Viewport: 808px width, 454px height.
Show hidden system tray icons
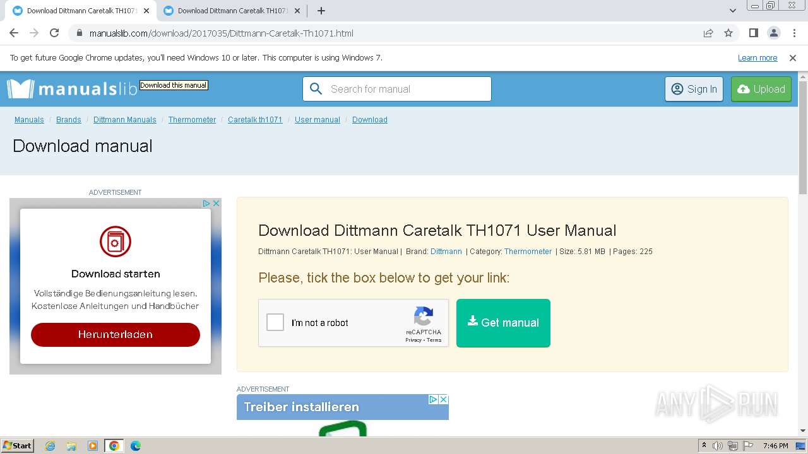pos(704,446)
